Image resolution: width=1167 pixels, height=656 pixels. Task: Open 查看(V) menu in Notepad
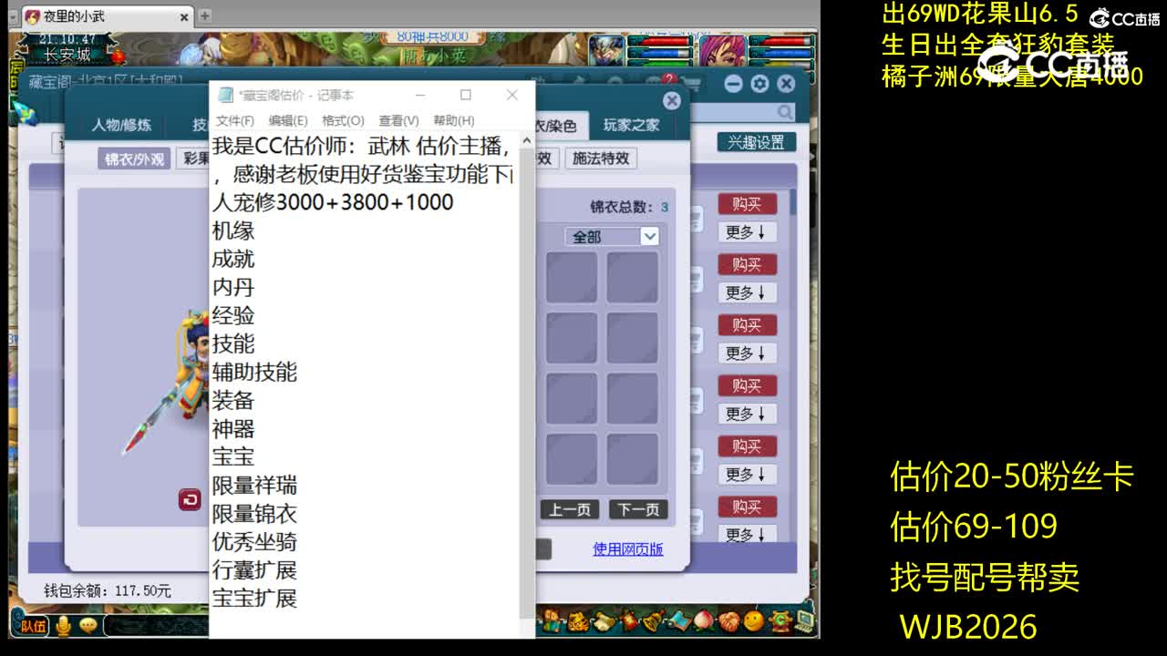pos(398,120)
